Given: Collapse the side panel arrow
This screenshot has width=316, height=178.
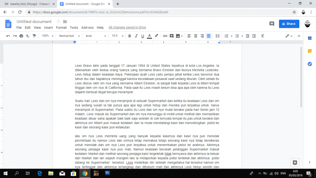Looking at the screenshot, I should coord(310,162).
